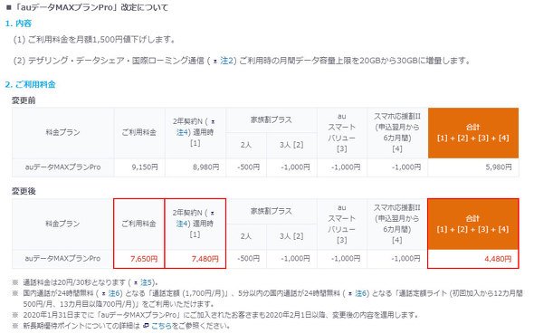Click anchor icon before the second 注6

pyautogui.click(x=350, y=294)
